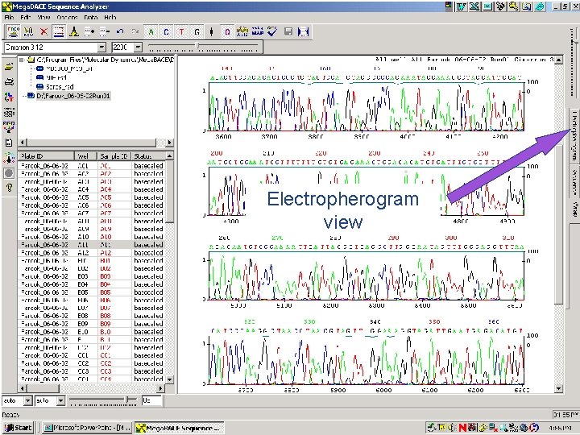The width and height of the screenshot is (580, 435).
Task: Open the Edit menu
Action: 26,17
